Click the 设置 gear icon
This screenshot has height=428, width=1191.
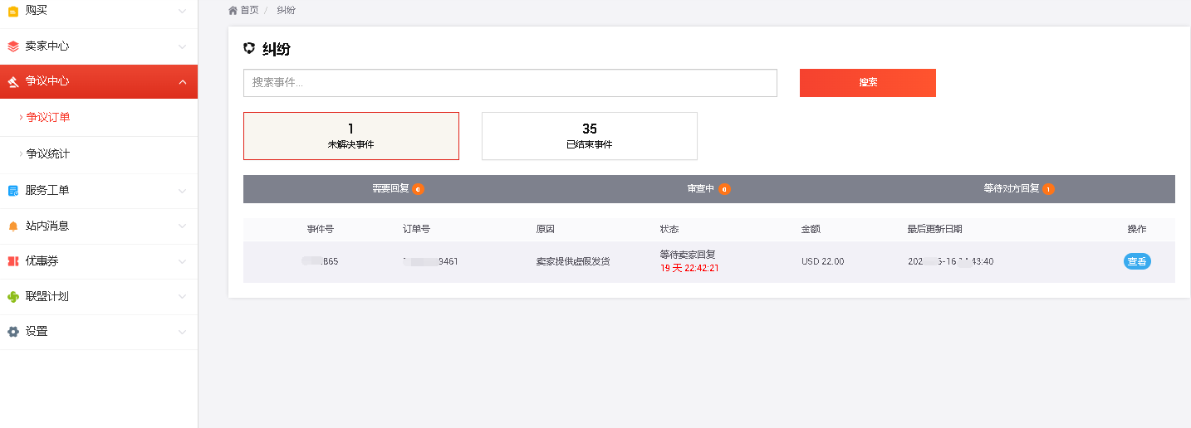click(12, 332)
